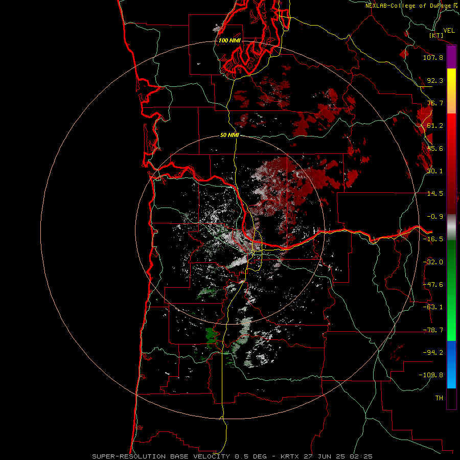This screenshot has width=460, height=460.
Task: Click the -47.6 velocity scale value
Action: coord(433,285)
